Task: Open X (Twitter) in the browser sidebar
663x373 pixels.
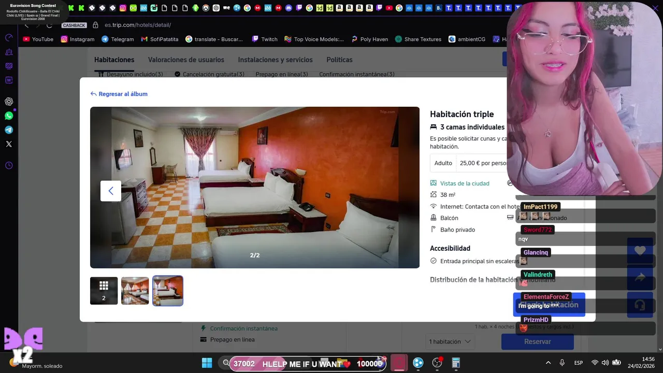Action: (x=9, y=144)
